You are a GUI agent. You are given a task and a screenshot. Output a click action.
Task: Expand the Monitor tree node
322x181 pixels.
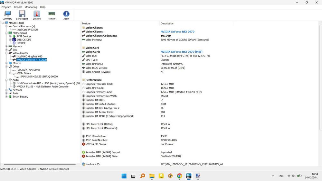tap(6, 63)
